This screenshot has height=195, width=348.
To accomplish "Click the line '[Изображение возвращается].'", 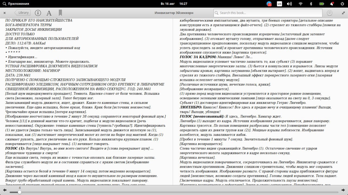I will point(204,89).
